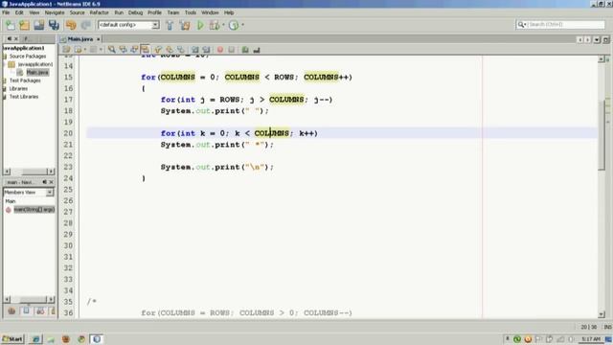Toggle Highlight Search in editor toolbar
Viewport: 613px width, 345px height.
click(145, 49)
